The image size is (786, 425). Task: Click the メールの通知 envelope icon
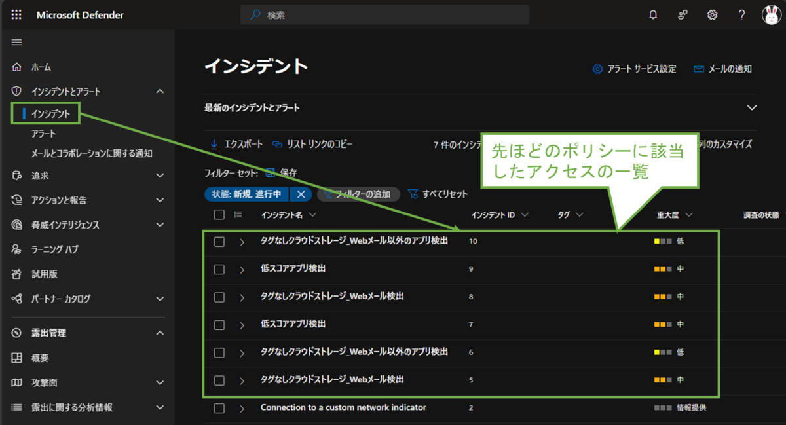[x=699, y=69]
